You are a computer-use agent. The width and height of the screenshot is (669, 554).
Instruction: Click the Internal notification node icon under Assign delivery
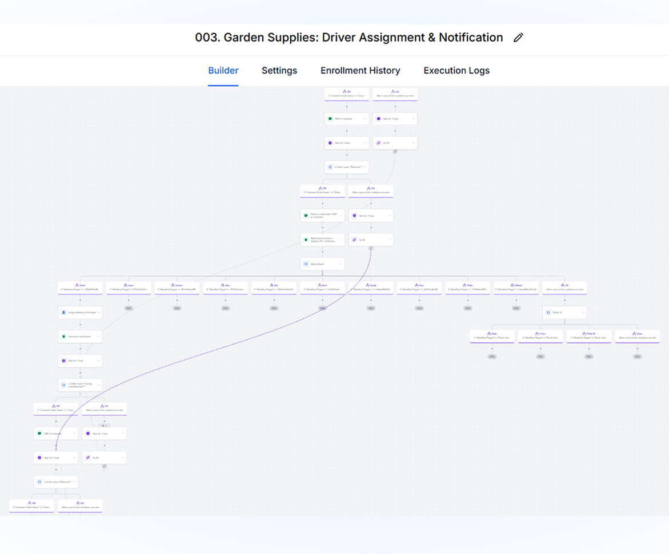click(64, 337)
